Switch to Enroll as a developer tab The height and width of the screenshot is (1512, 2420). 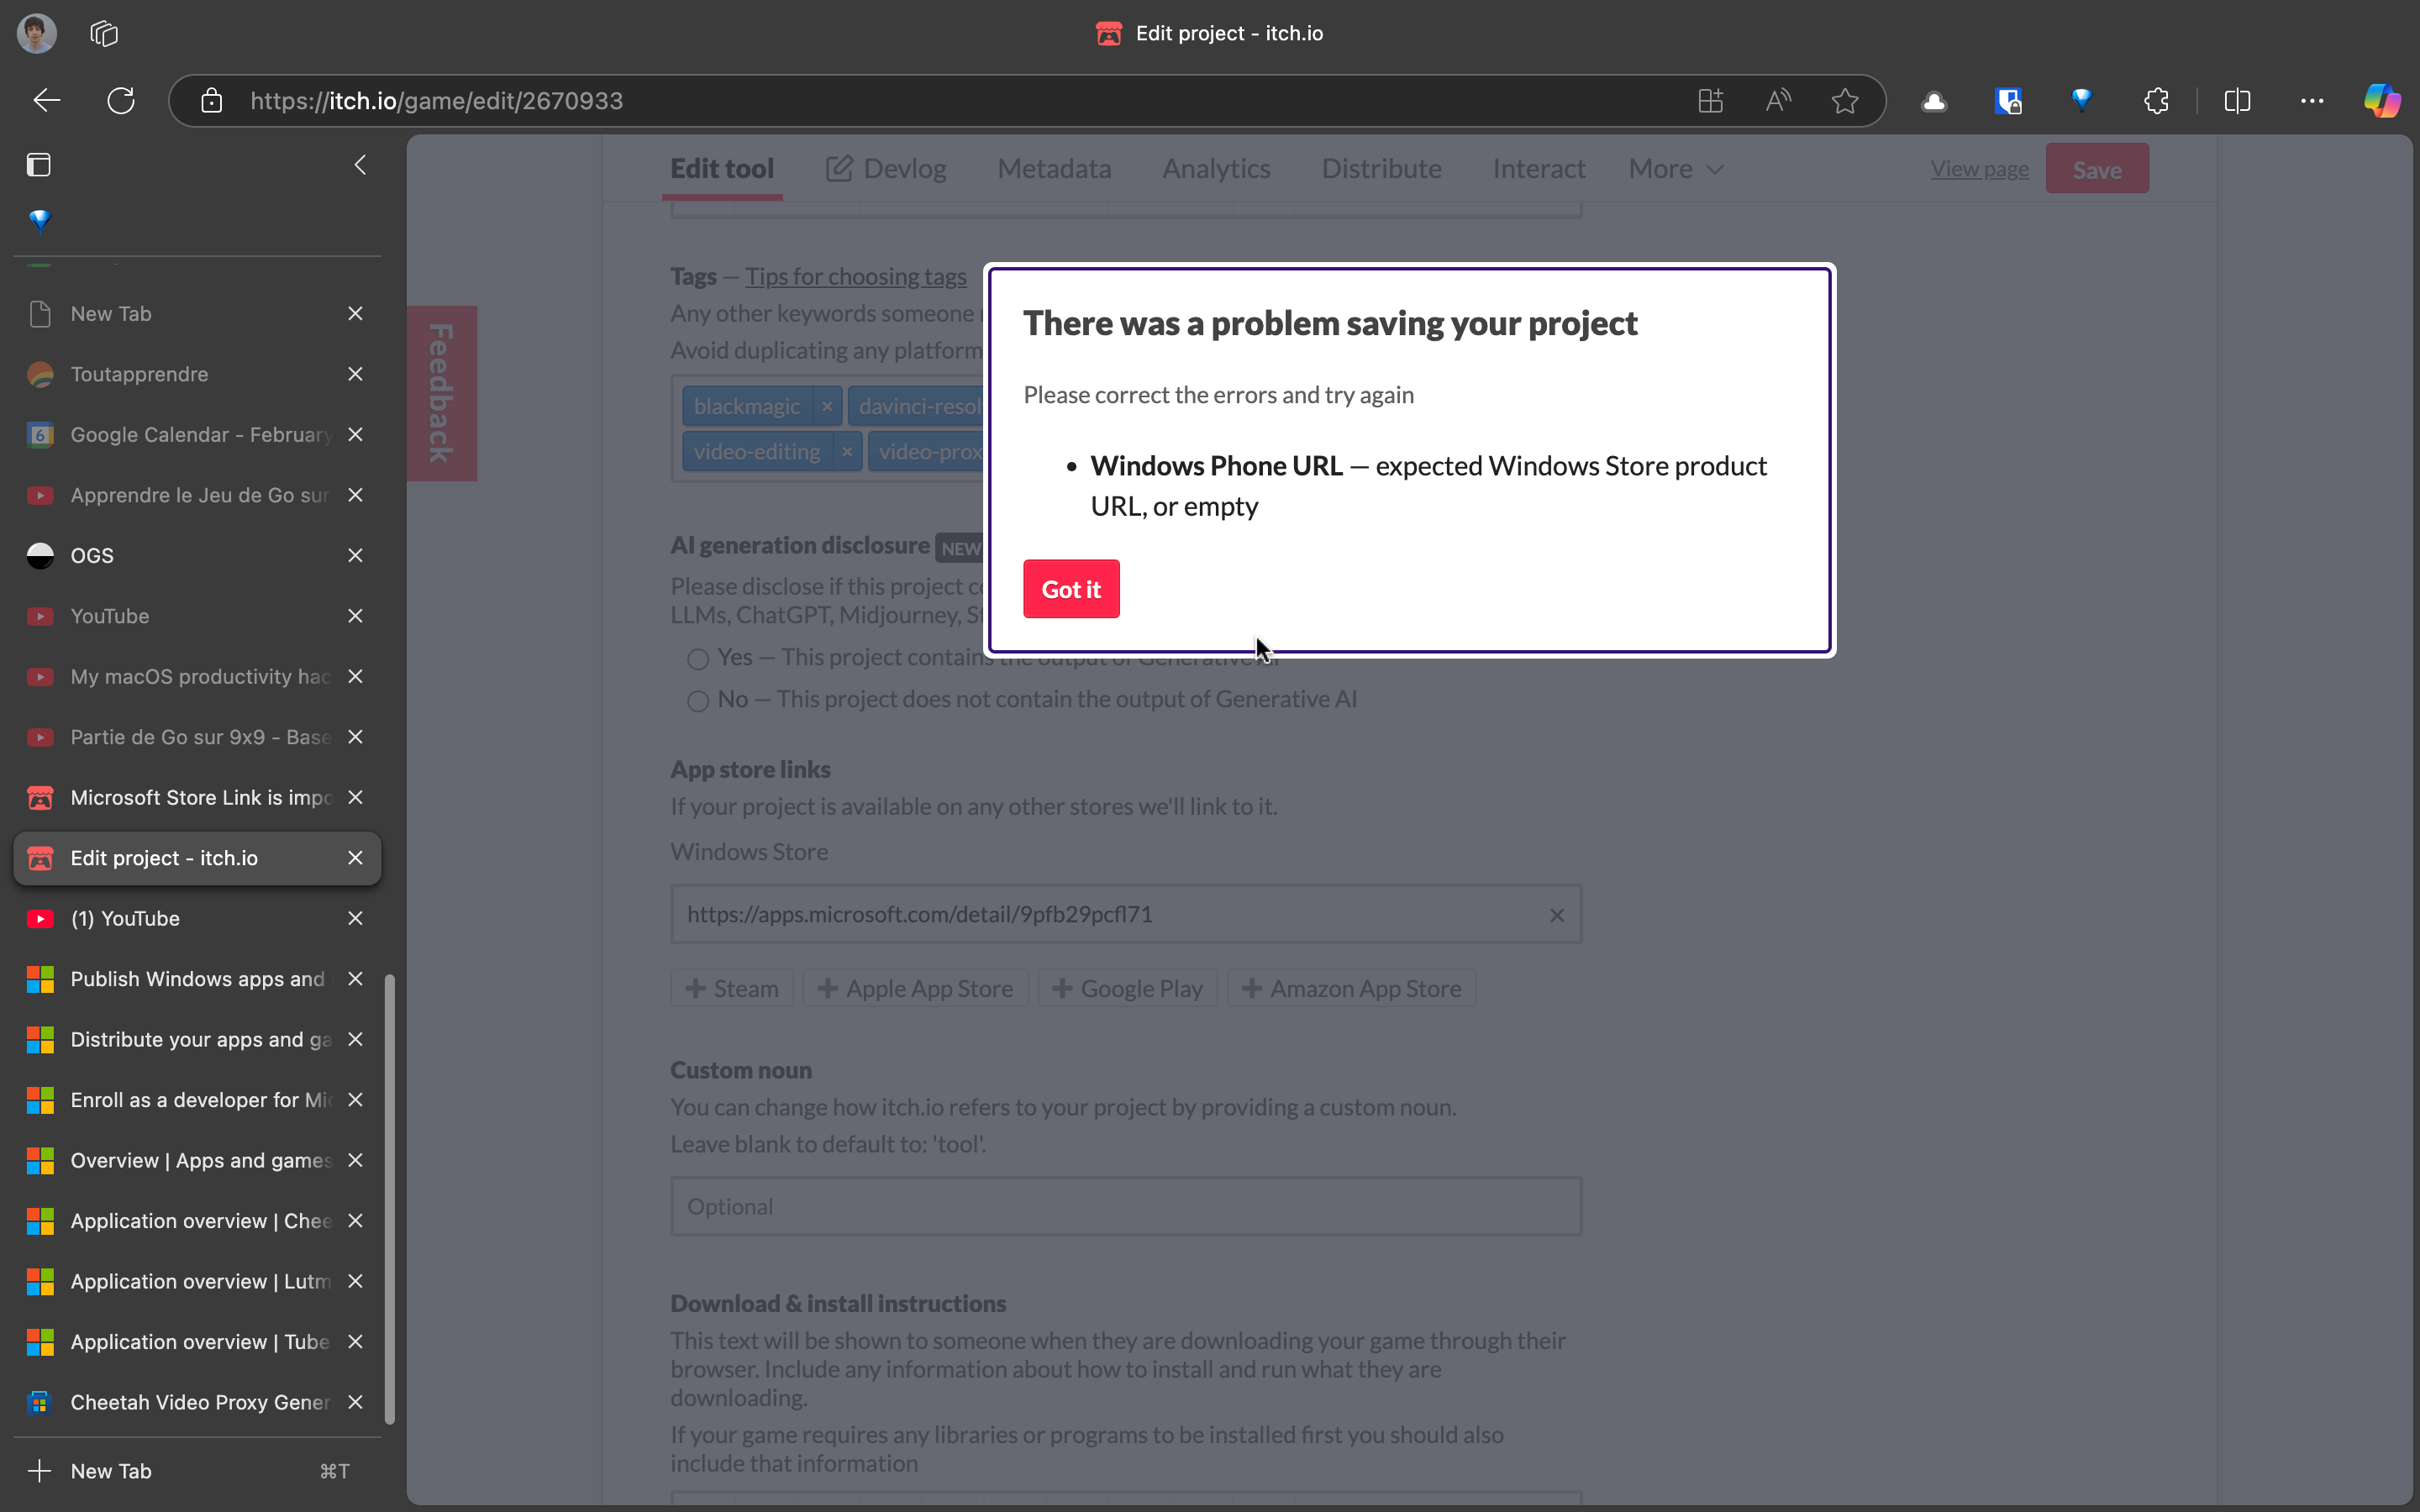(197, 1100)
